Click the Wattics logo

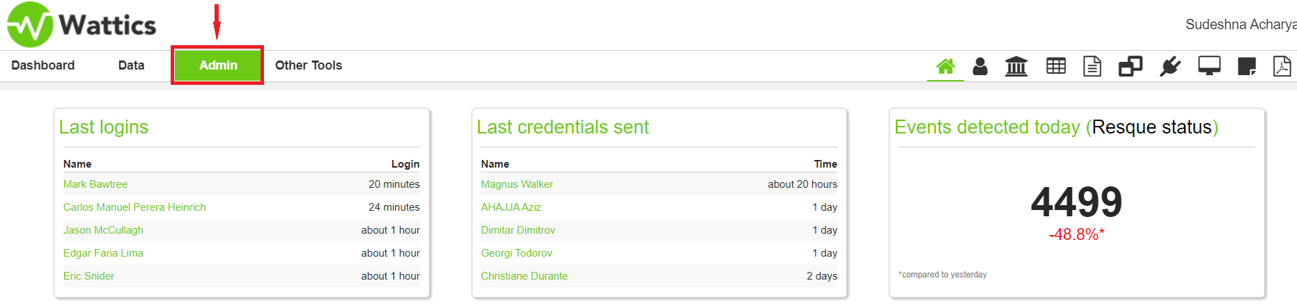point(81,25)
